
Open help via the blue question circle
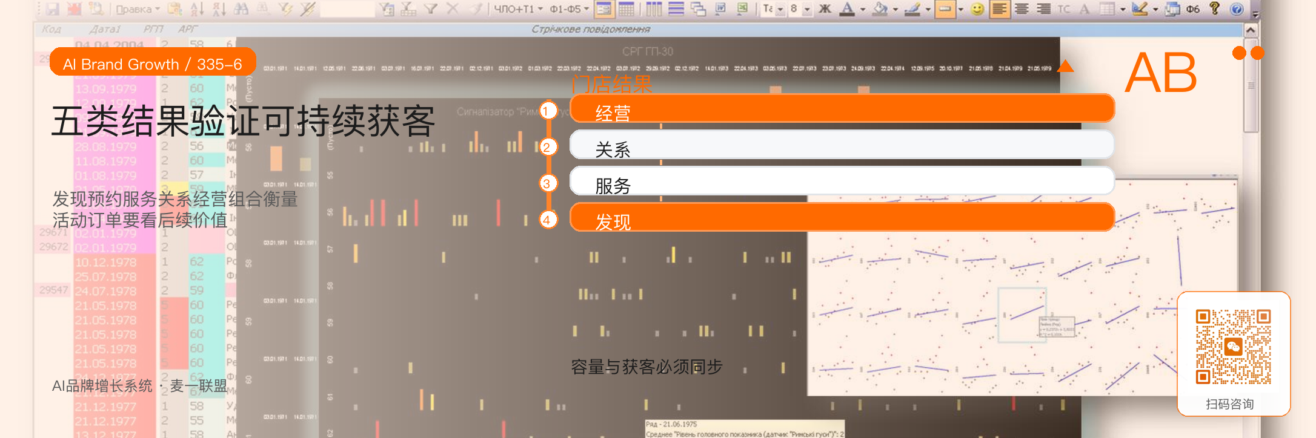[x=1237, y=9]
